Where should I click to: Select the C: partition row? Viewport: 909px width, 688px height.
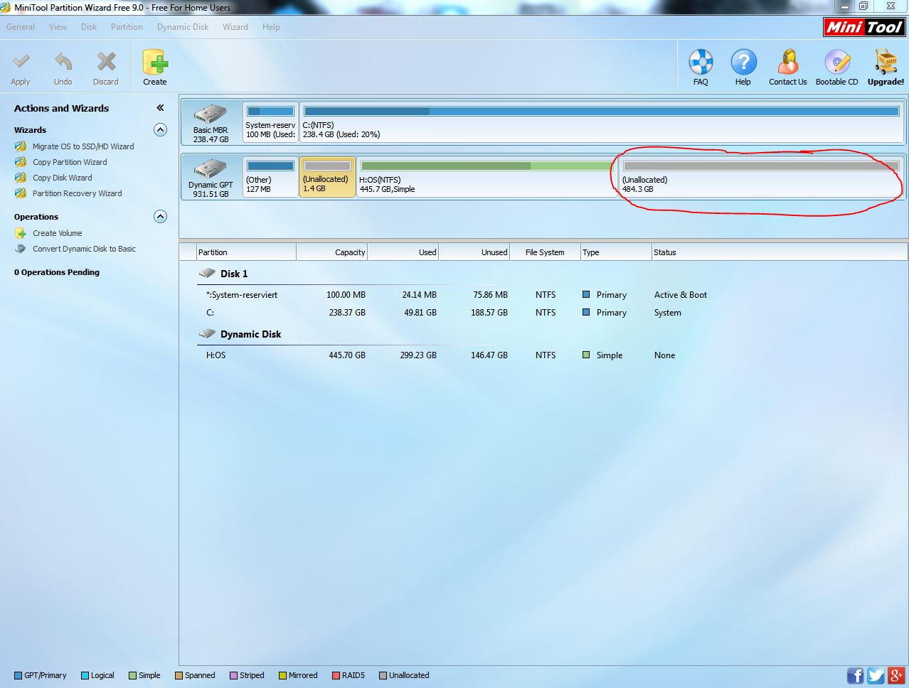click(543, 313)
